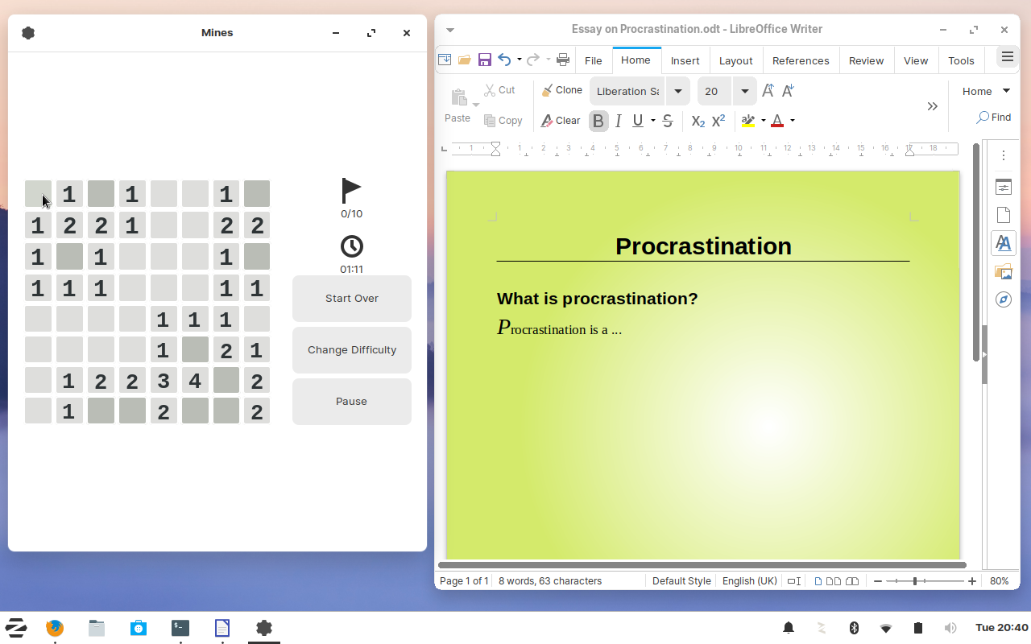Increase font size with the grow icon

point(768,91)
